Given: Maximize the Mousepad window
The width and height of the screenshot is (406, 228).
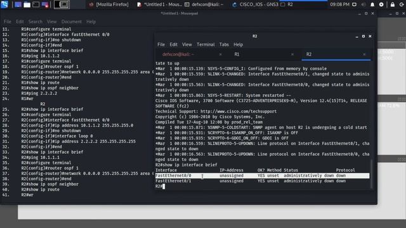Looking at the screenshot, I should coord(366,13).
